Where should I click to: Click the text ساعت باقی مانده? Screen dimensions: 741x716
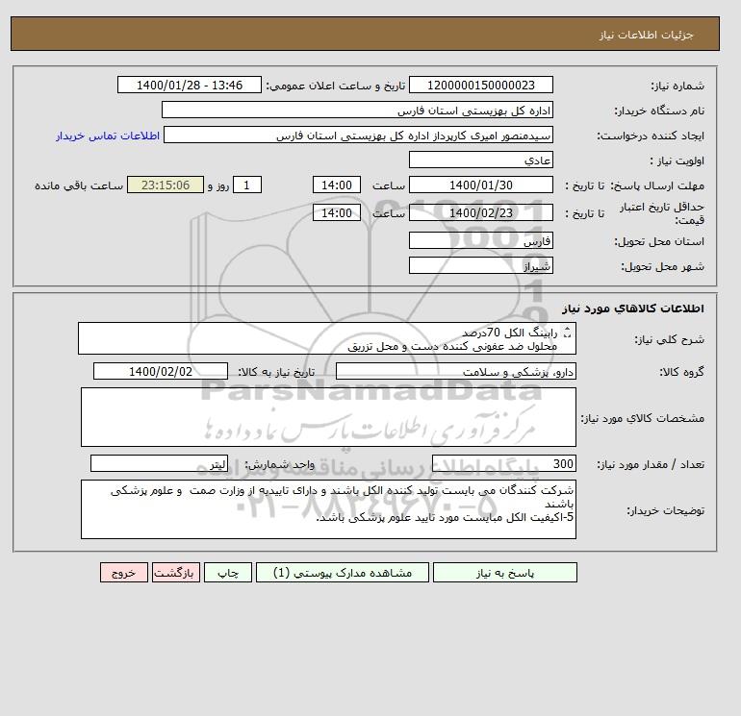pyautogui.click(x=79, y=185)
